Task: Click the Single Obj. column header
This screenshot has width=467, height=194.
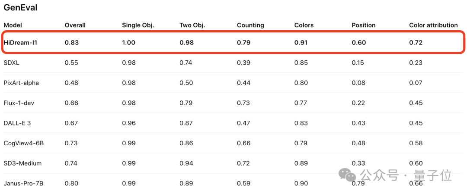Action: (x=138, y=25)
